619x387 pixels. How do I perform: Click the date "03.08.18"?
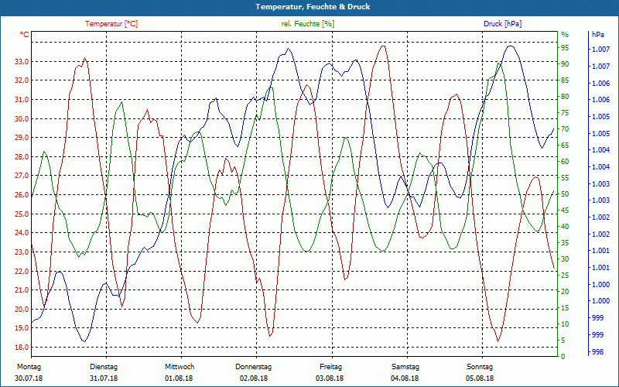coord(330,378)
